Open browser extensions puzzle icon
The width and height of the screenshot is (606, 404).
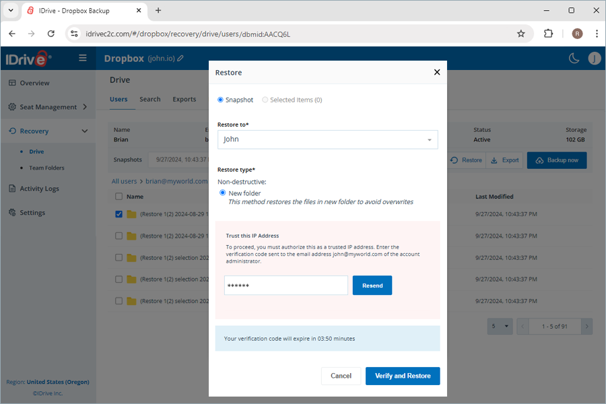coord(548,34)
